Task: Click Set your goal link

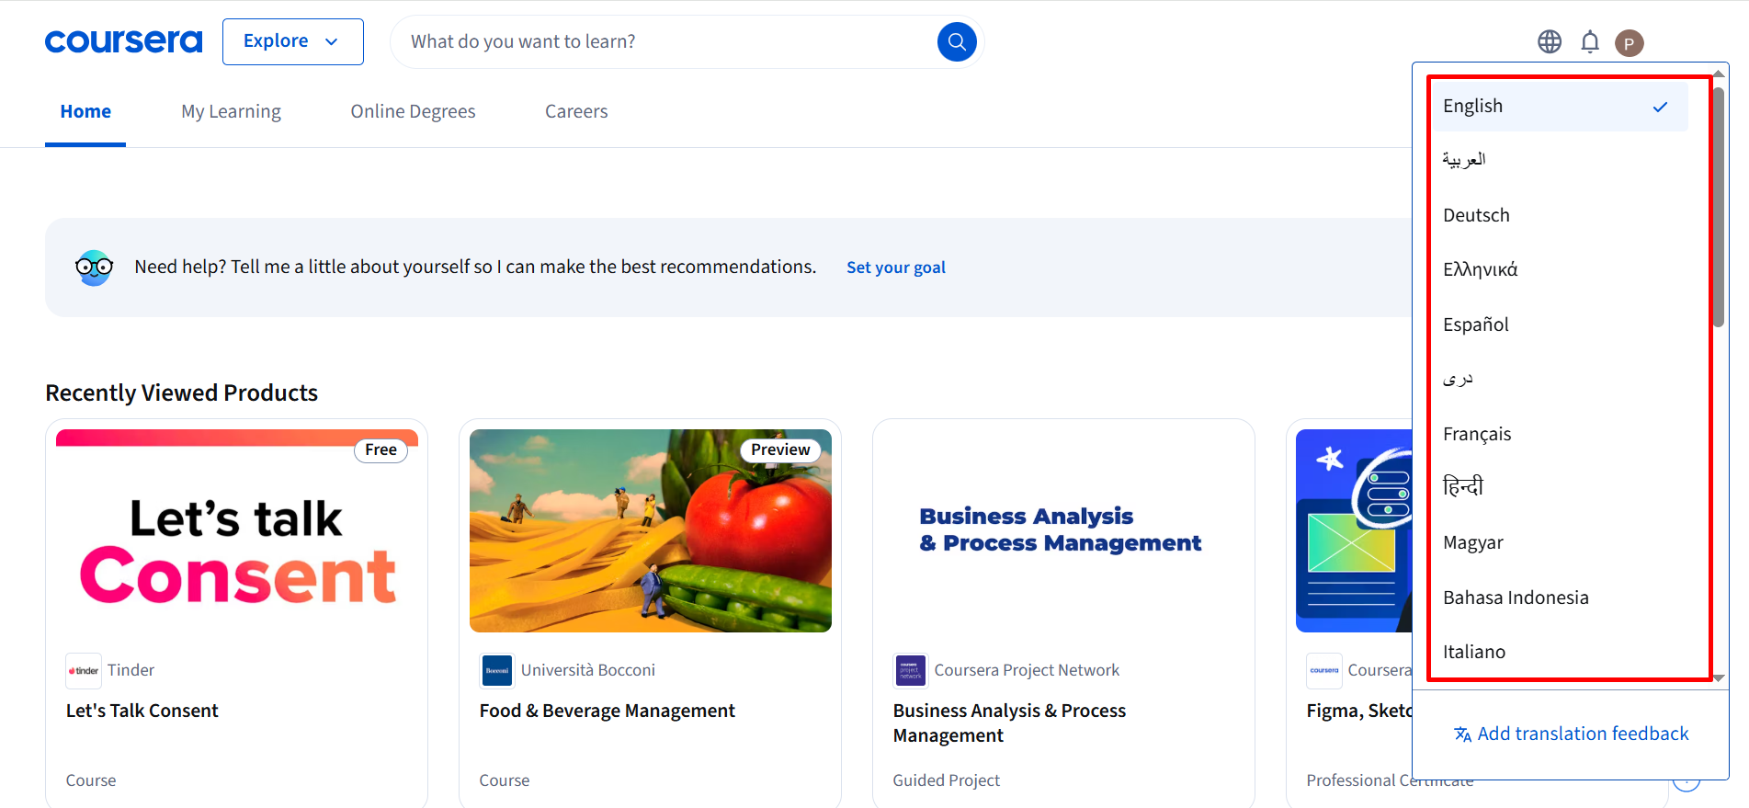Action: pos(896,267)
